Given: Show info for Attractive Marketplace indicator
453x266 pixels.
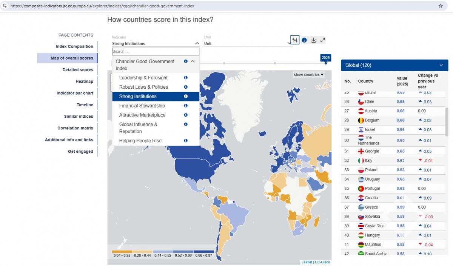Looking at the screenshot, I should pyautogui.click(x=186, y=115).
